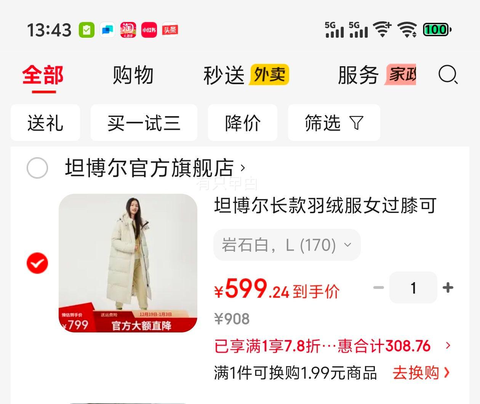This screenshot has height=404, width=480.
Task: Tap the Taobao notification icon in status bar
Action: (x=128, y=30)
